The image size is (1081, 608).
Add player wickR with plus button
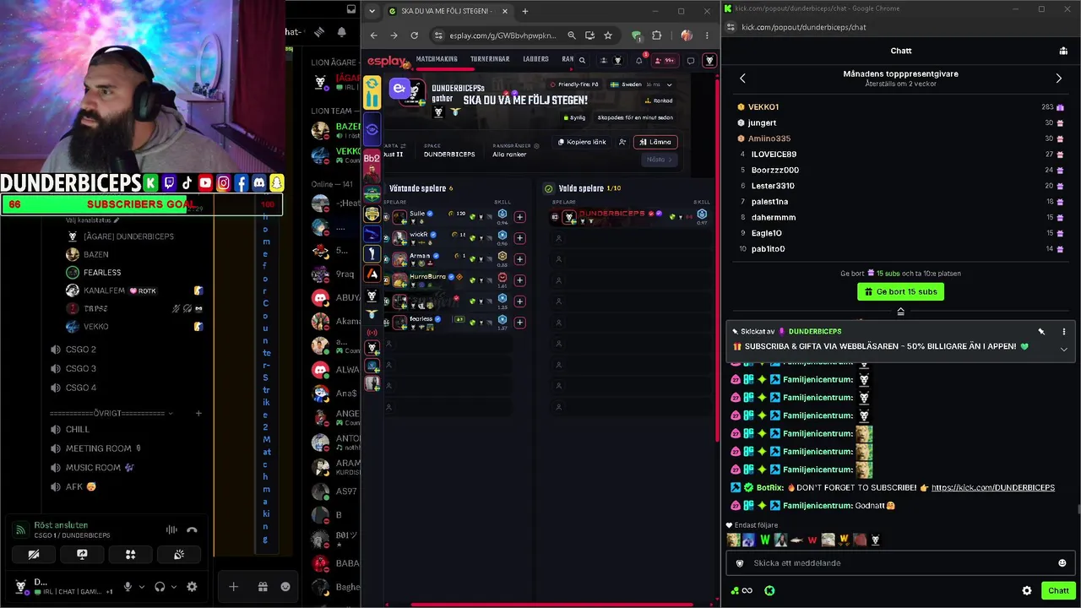(519, 238)
